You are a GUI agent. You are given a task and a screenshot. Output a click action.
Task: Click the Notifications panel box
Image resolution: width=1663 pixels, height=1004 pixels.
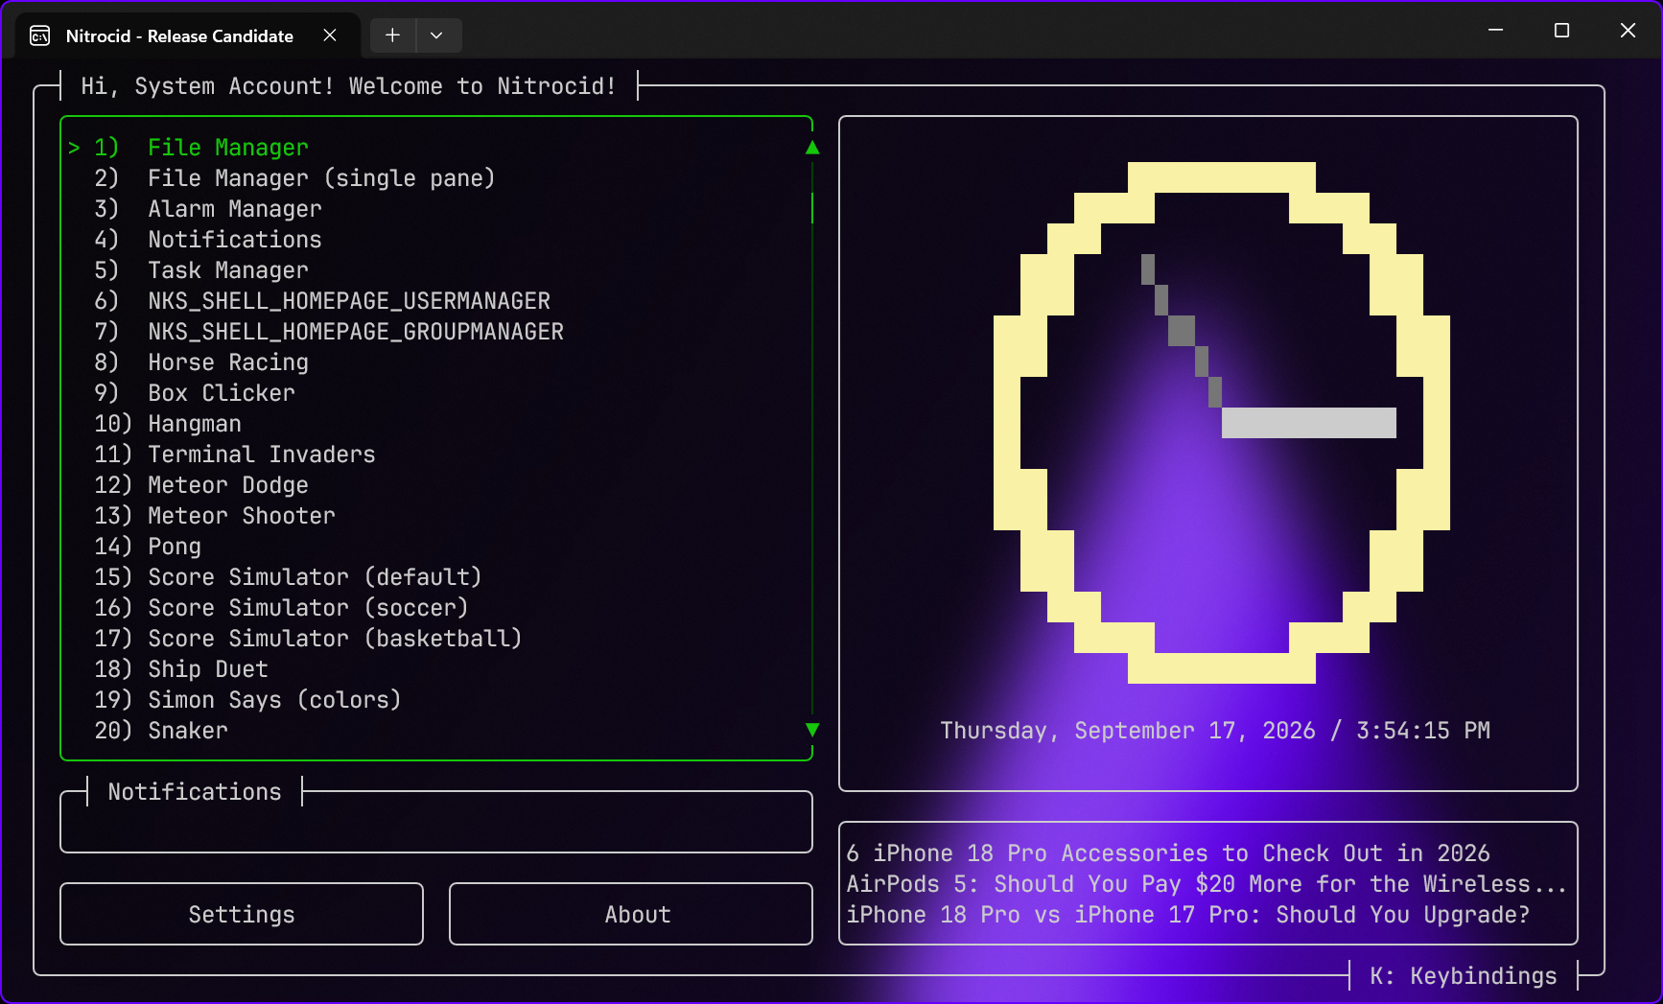click(436, 822)
